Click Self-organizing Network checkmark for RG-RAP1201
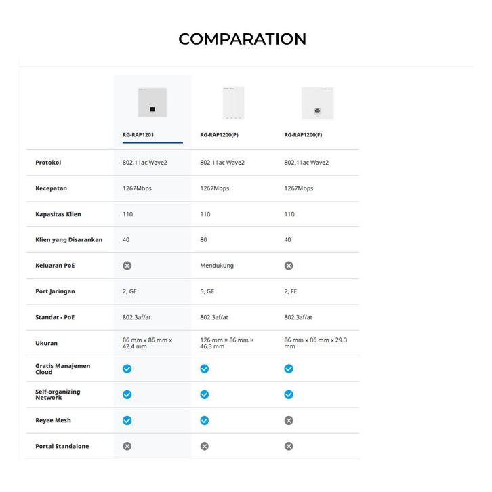This screenshot has width=492, height=492. coord(127,394)
